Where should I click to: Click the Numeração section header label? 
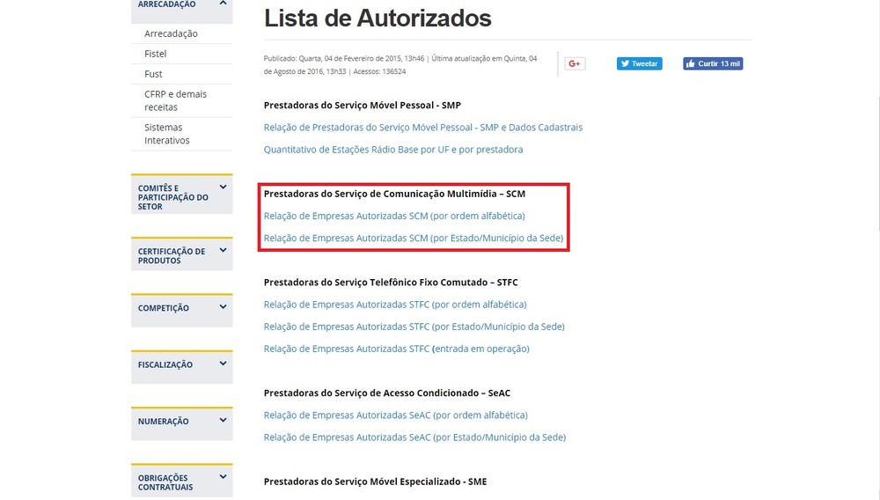[x=164, y=422]
